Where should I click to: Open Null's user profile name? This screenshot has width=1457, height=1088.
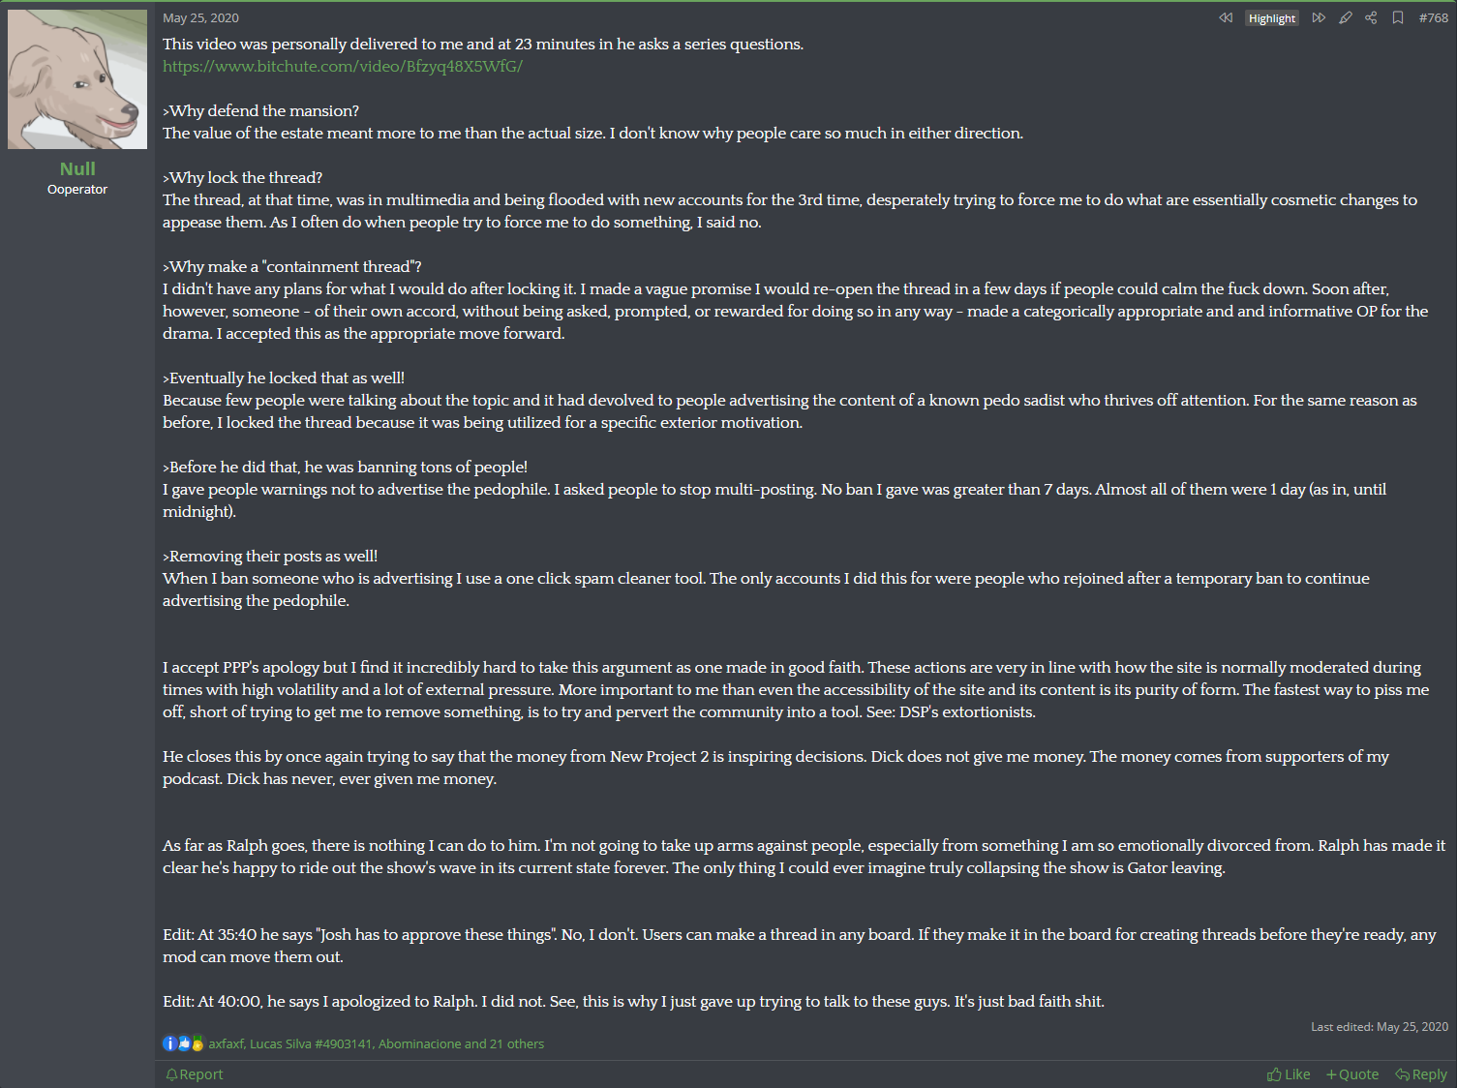point(77,168)
